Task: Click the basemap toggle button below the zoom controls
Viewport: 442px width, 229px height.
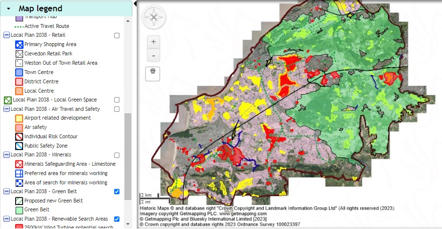Action: (x=153, y=72)
